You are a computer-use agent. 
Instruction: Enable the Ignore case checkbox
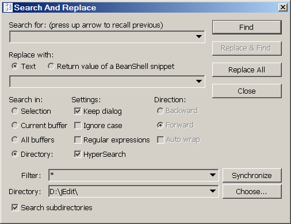tap(78, 126)
